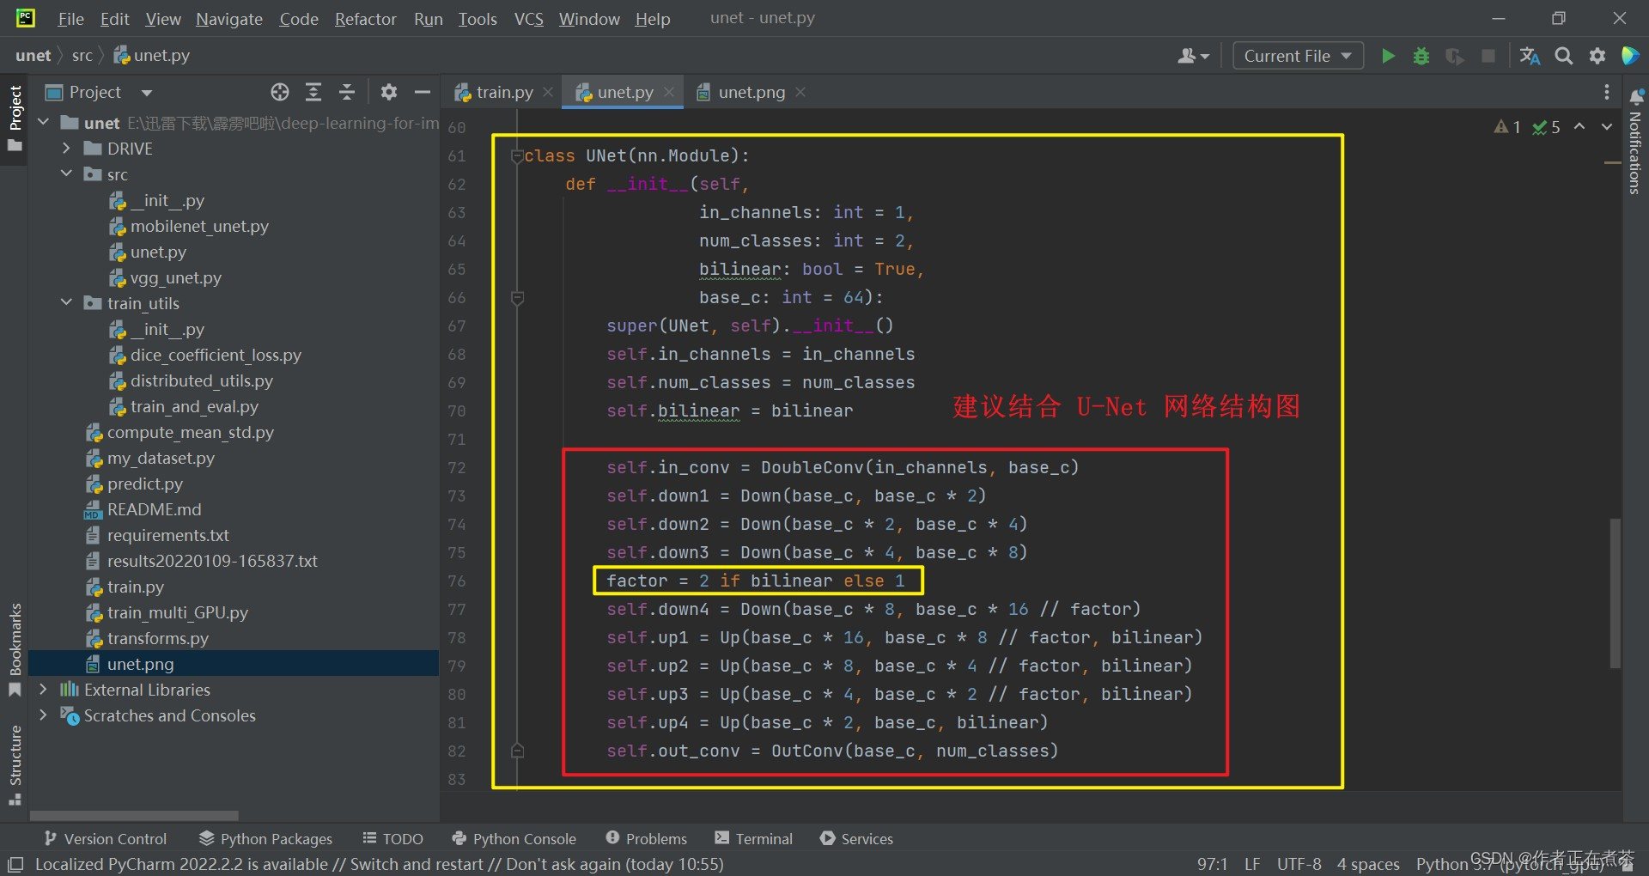1649x876 pixels.
Task: Open README.md in project tree
Action: click(154, 509)
